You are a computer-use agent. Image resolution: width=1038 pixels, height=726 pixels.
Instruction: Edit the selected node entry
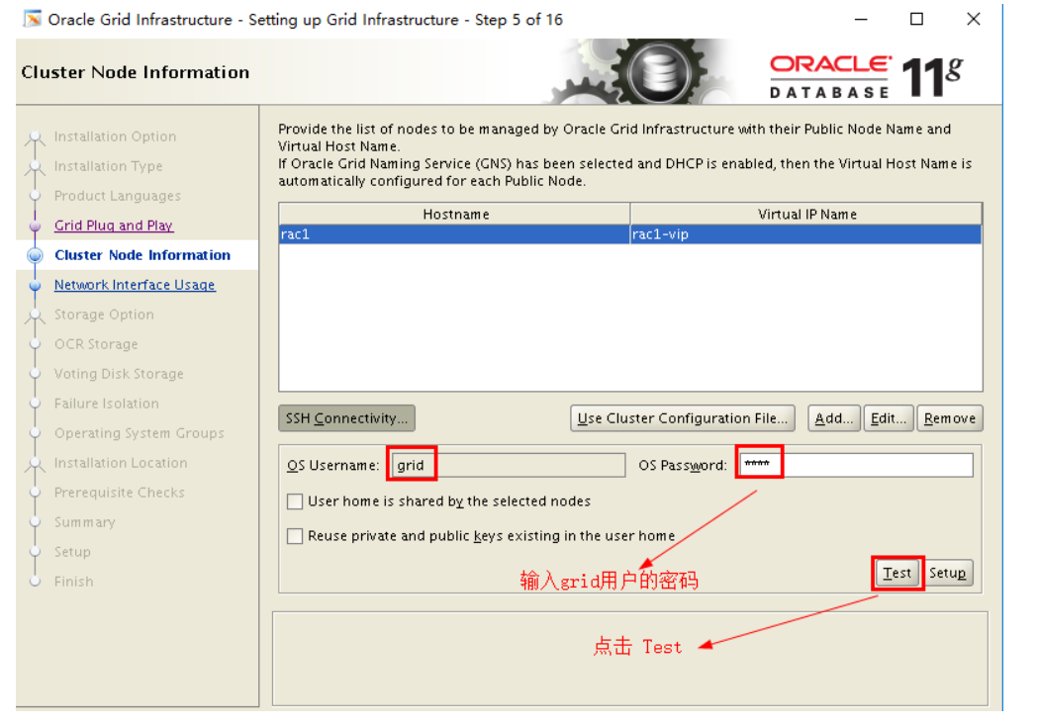pos(889,418)
